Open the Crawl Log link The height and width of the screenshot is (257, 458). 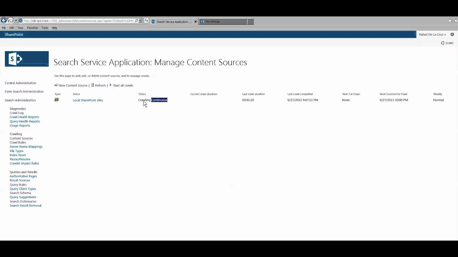16,113
